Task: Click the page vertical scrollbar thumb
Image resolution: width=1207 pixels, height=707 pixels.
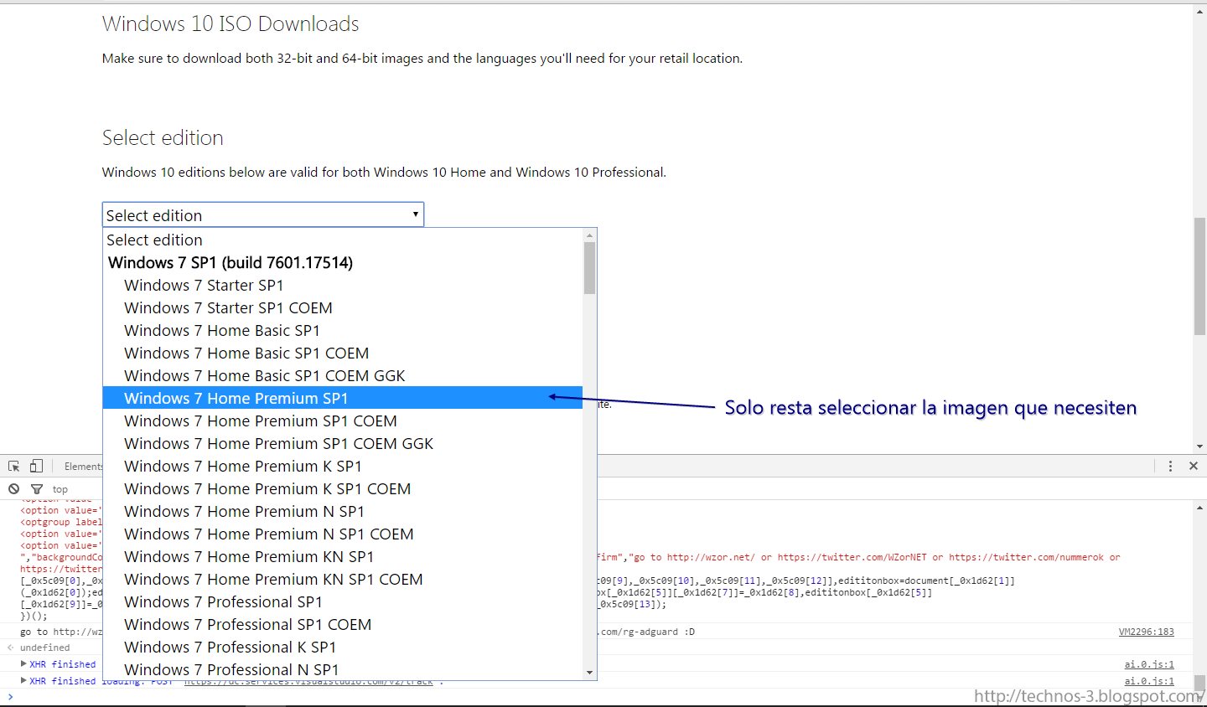Action: tap(1199, 276)
